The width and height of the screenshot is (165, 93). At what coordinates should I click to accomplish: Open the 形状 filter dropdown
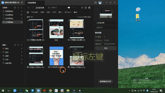pos(49,12)
